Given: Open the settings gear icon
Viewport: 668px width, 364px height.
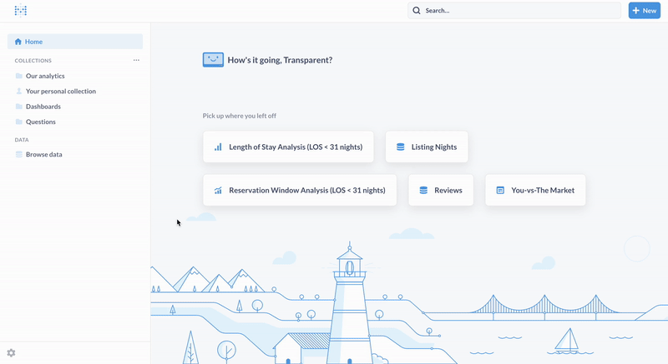Looking at the screenshot, I should point(11,353).
